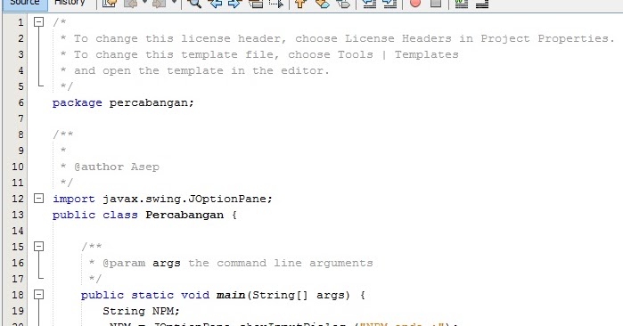The width and height of the screenshot is (623, 326).
Task: Click the 'public class' keywords on line 13
Action: coord(95,215)
